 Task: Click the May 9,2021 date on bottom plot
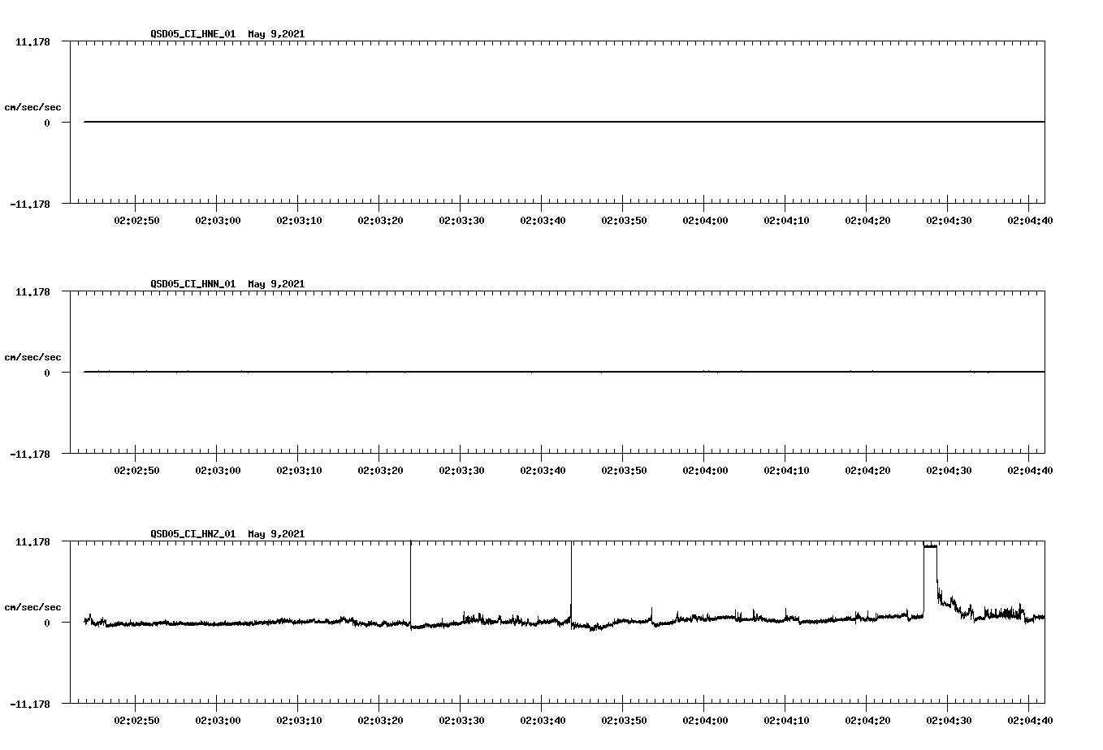tap(275, 534)
